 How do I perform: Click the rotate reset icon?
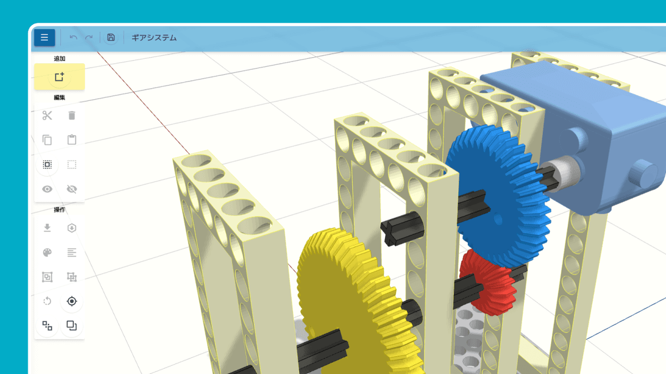[47, 302]
